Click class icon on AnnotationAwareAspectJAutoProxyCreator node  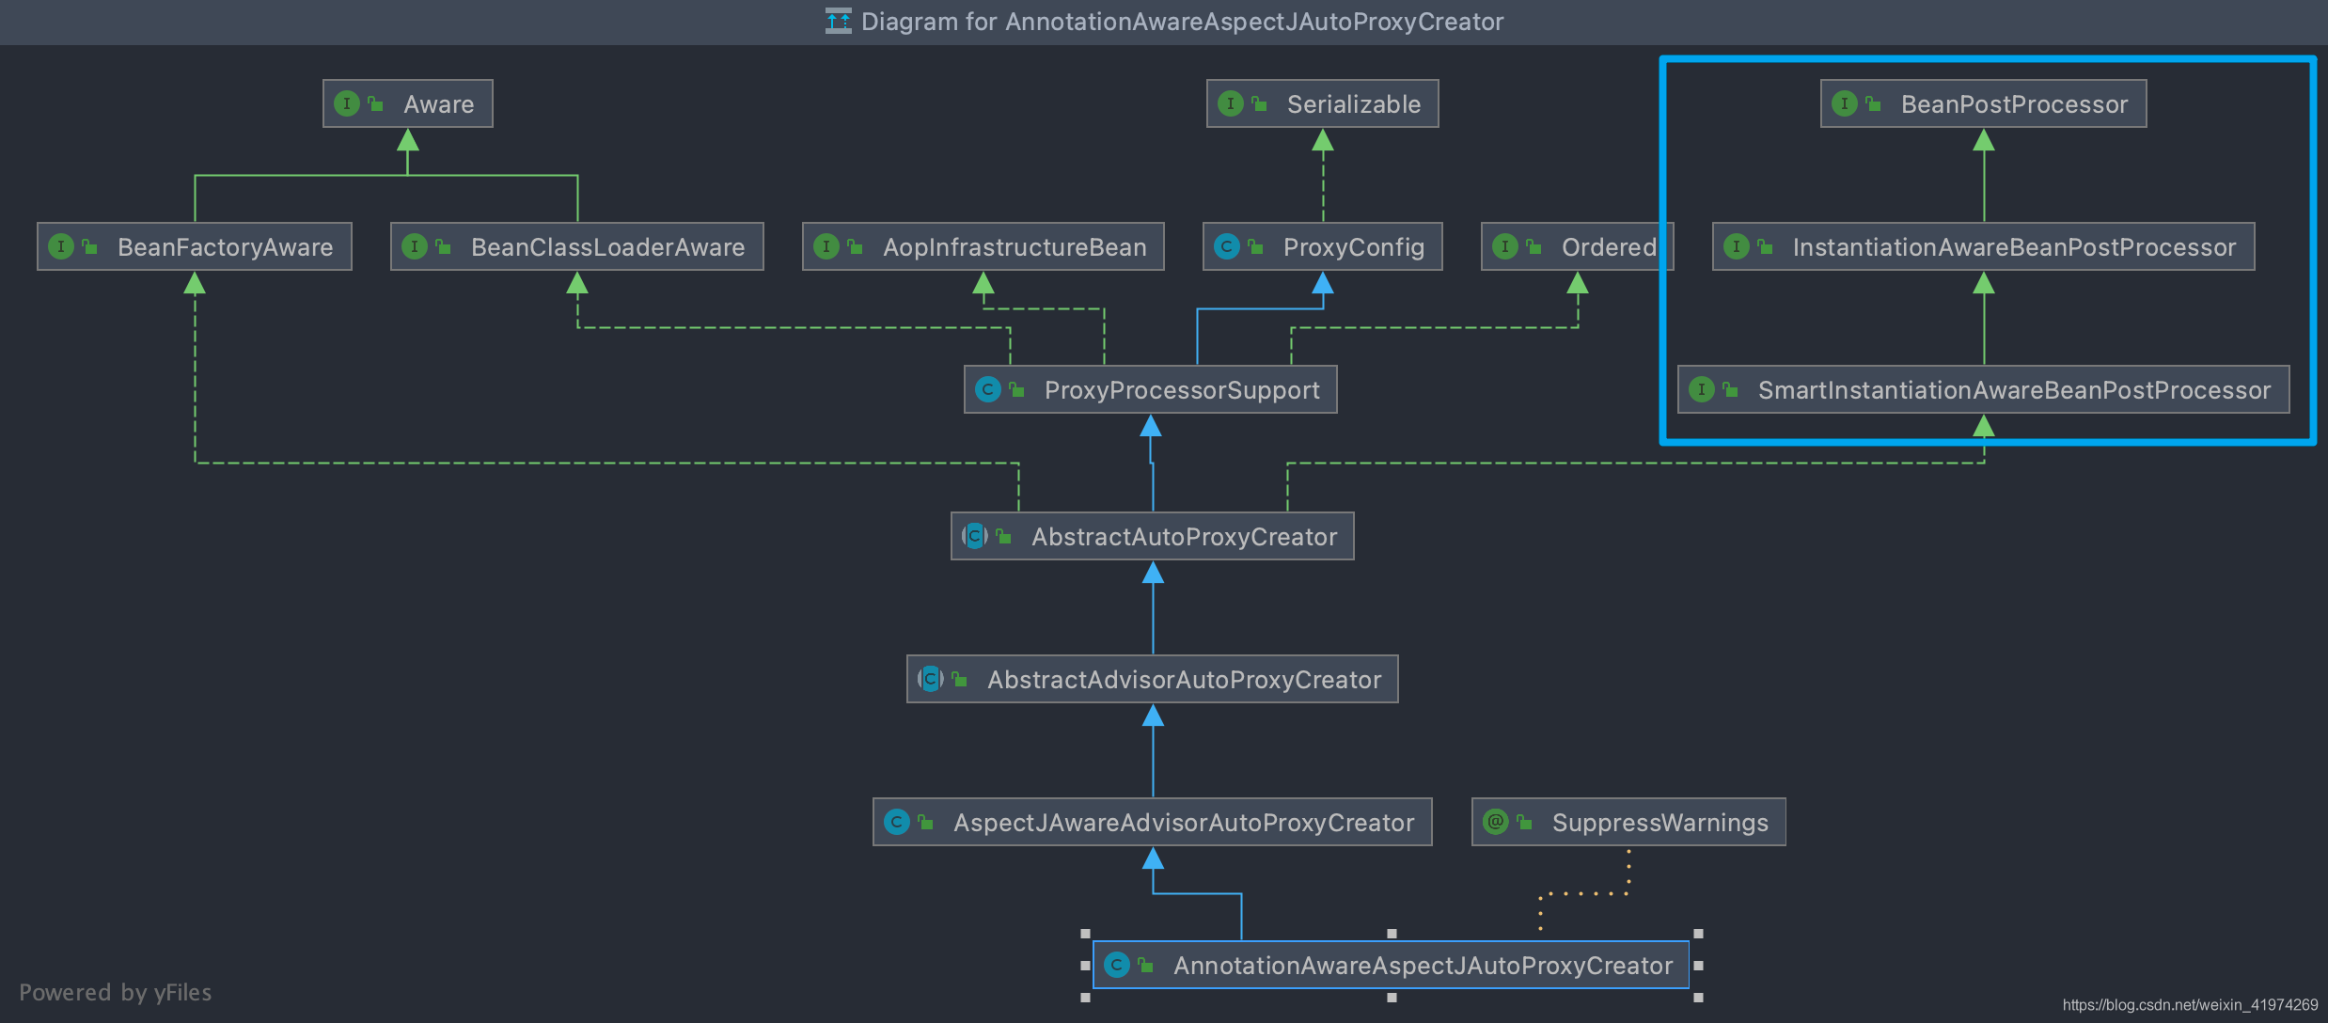click(x=1117, y=965)
